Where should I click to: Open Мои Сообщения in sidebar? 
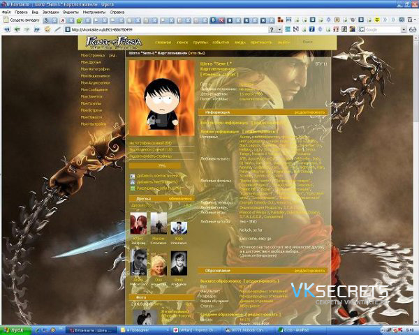tap(94, 90)
